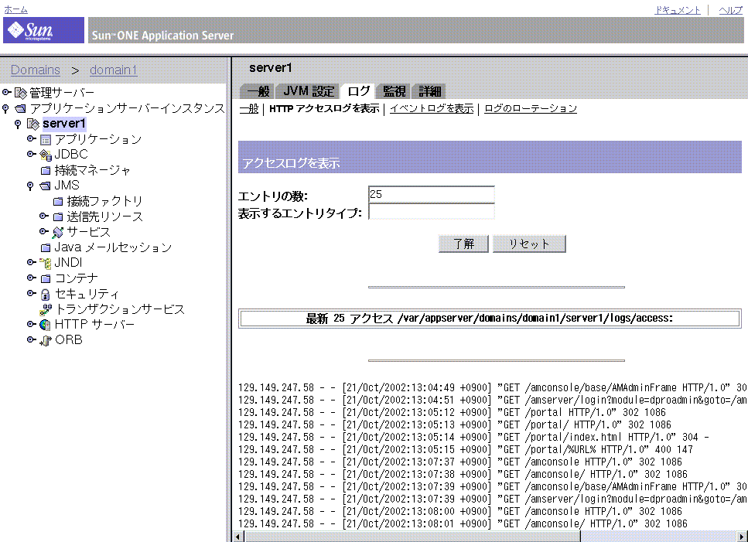This screenshot has width=748, height=542.
Task: Click the JNDI tree icon
Action: coord(46,263)
